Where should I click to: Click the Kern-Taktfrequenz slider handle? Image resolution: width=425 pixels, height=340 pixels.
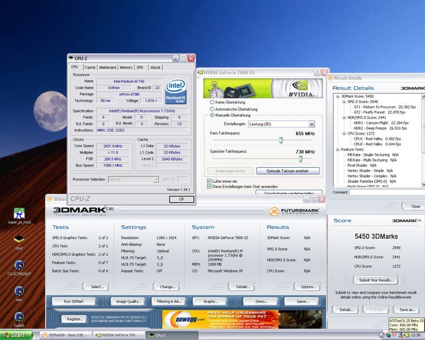(x=281, y=140)
